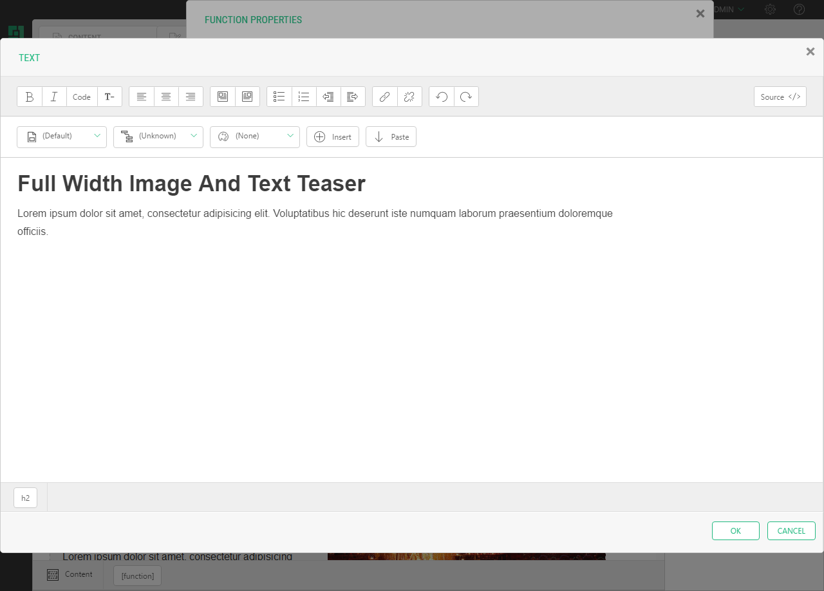
Task: Expand the (Unknown) structure dropdown
Action: point(158,136)
